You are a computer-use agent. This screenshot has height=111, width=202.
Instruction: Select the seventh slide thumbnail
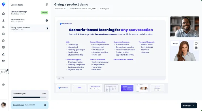158,88
